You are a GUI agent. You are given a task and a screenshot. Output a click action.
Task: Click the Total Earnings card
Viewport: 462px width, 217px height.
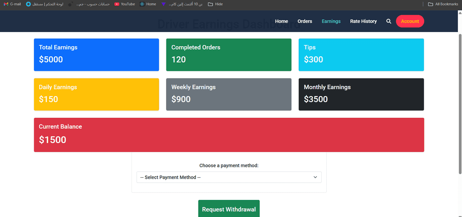[97, 55]
